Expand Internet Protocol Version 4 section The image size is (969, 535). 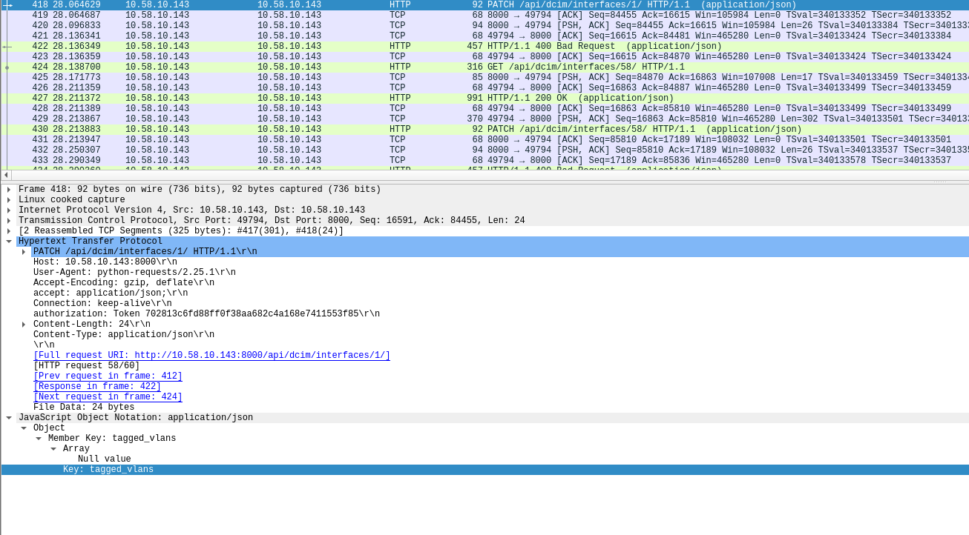point(9,210)
